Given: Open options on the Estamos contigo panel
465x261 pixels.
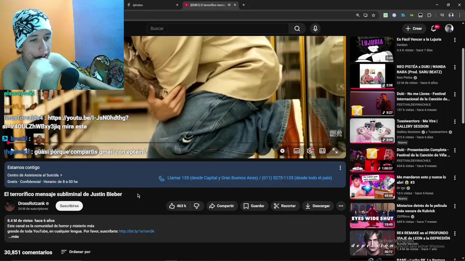Looking at the screenshot, I should [x=340, y=168].
